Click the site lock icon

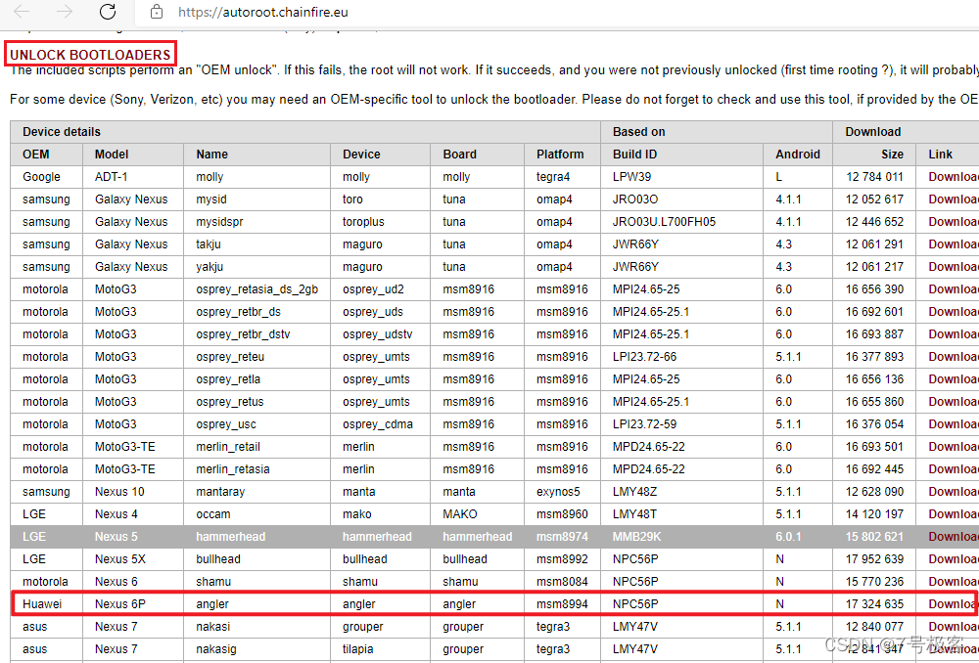[157, 11]
